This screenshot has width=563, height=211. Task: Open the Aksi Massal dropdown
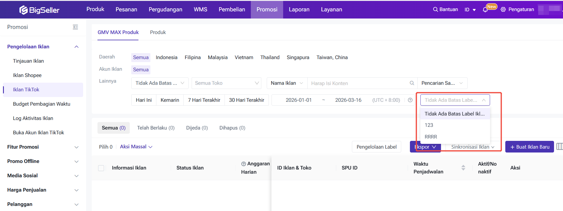pyautogui.click(x=136, y=147)
